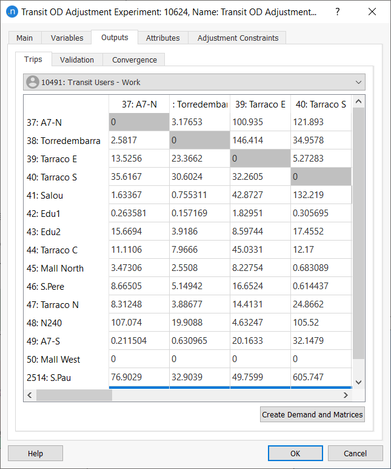Select row header 38: Torredembarra
The height and width of the screenshot is (469, 391).
point(66,140)
